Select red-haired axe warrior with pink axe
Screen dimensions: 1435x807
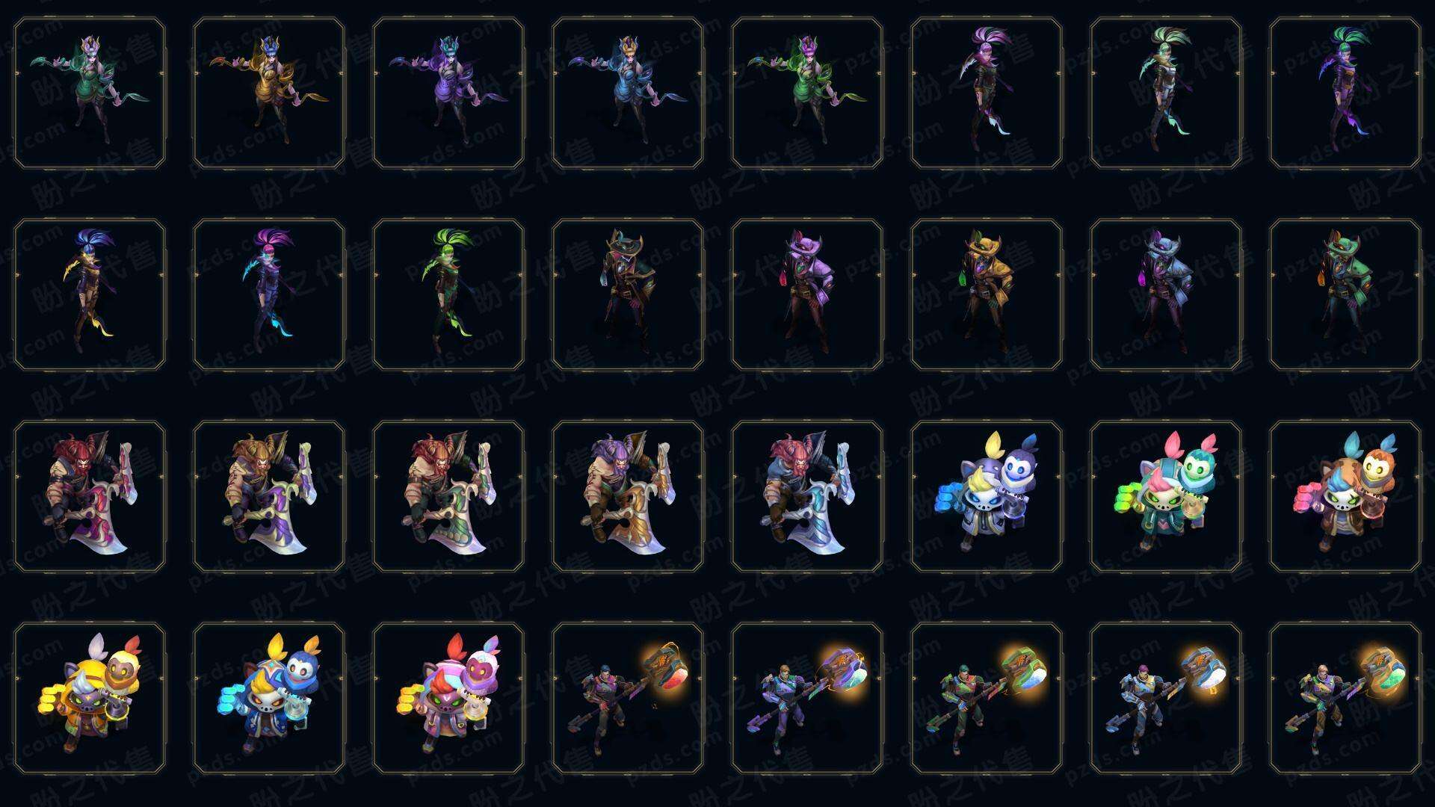90,497
